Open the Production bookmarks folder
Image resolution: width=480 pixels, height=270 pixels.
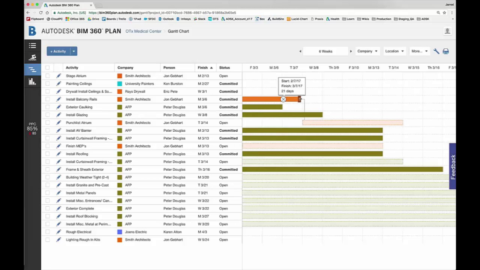point(382,19)
